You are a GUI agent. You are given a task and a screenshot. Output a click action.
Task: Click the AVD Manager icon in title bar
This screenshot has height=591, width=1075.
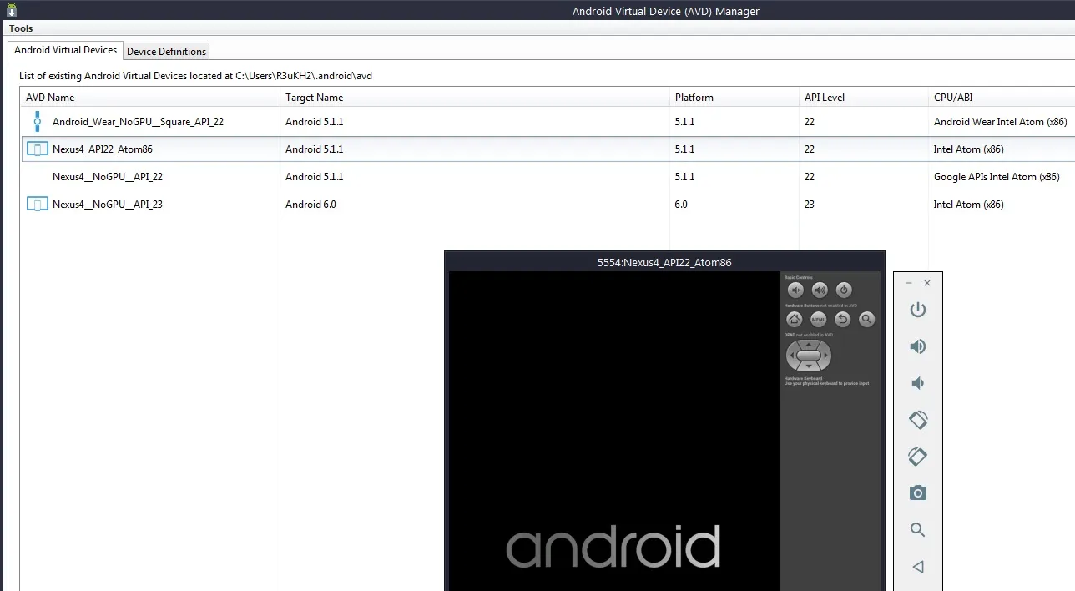point(12,11)
